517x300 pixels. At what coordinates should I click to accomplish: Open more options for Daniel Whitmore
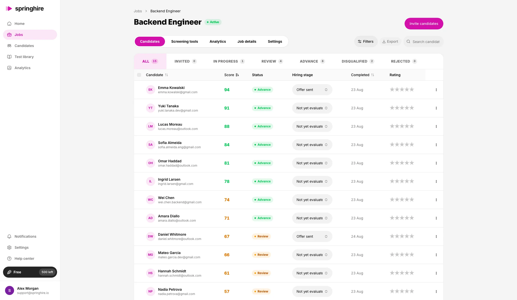pos(436,236)
